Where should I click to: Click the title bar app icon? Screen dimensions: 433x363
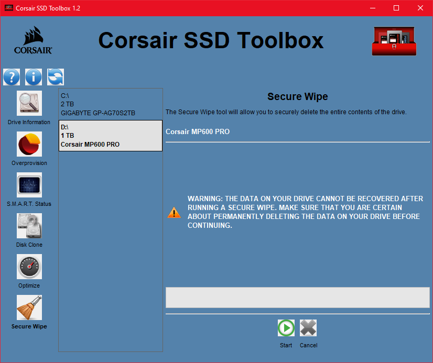click(9, 8)
